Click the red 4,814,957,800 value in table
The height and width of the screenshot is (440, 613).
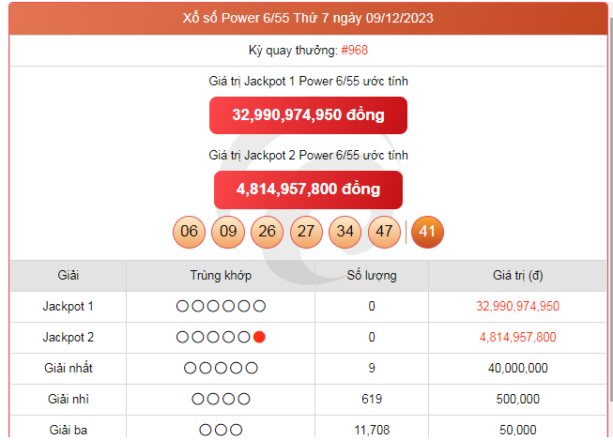point(517,337)
